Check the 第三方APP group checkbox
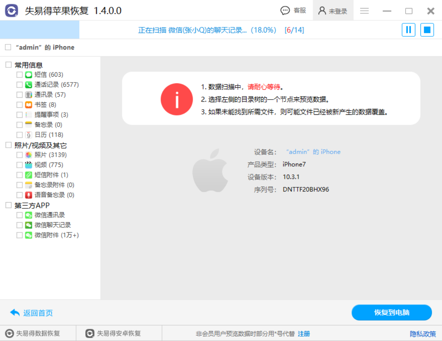The height and width of the screenshot is (341, 442). tap(9, 205)
